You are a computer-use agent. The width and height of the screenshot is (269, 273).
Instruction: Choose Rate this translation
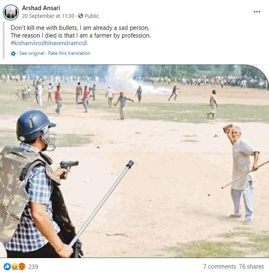tap(69, 53)
